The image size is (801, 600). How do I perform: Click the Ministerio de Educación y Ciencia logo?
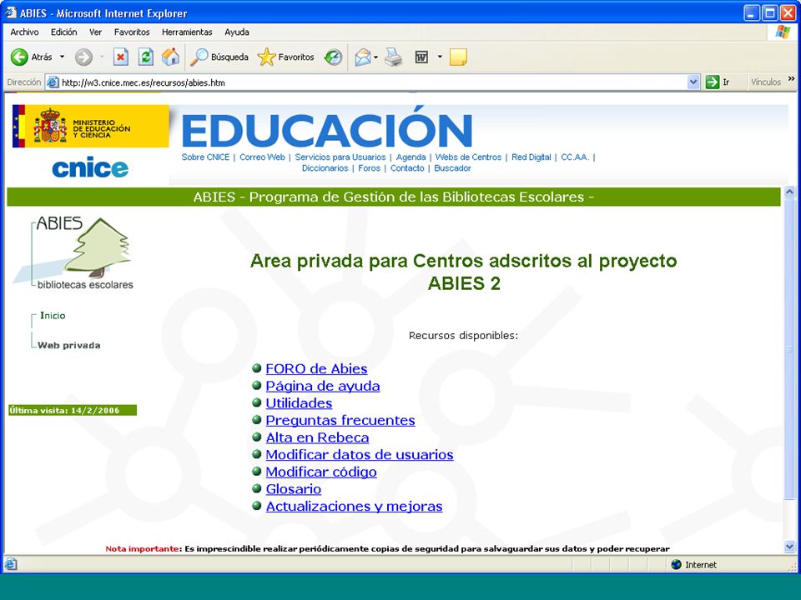90,126
